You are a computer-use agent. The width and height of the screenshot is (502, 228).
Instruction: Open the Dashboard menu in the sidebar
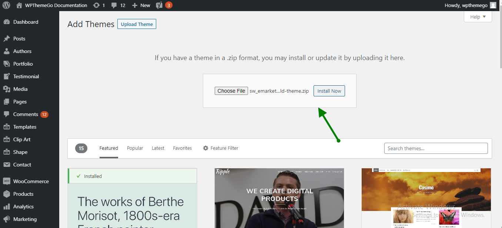coord(26,22)
